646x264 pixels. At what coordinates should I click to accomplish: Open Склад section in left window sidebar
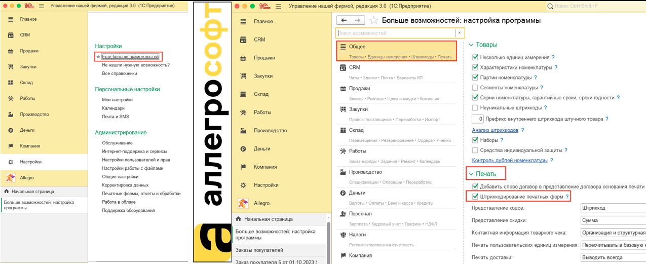(26, 83)
